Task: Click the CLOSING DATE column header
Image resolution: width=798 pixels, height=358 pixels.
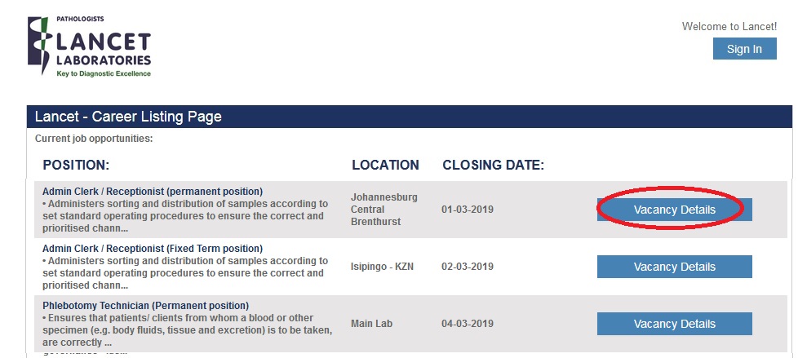Action: coord(493,165)
